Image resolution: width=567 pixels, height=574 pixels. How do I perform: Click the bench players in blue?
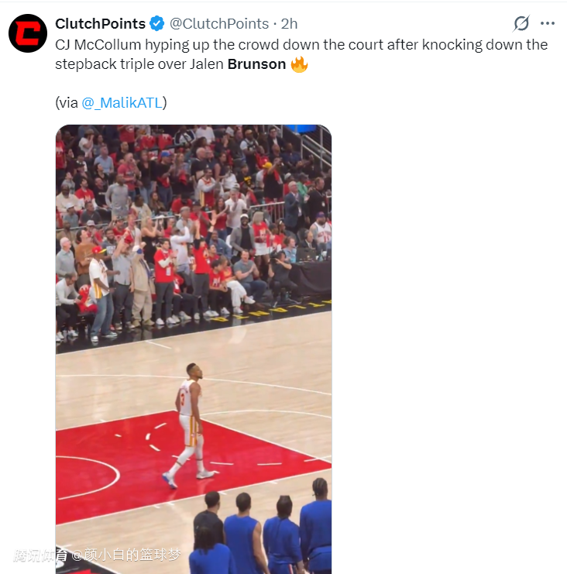[x=262, y=531]
